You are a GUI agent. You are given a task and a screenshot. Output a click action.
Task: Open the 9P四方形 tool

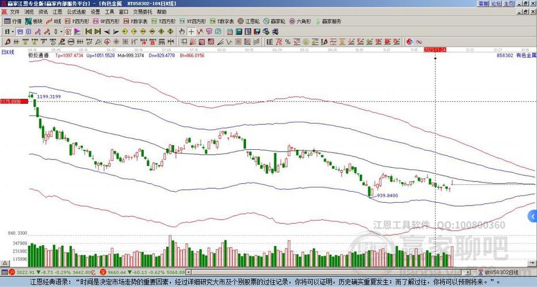coord(106,21)
